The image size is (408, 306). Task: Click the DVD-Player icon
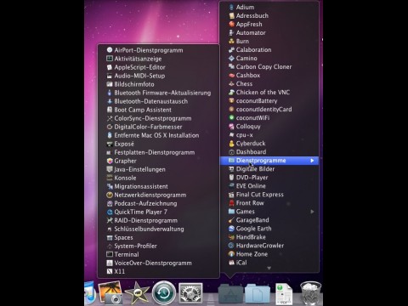pos(231,178)
